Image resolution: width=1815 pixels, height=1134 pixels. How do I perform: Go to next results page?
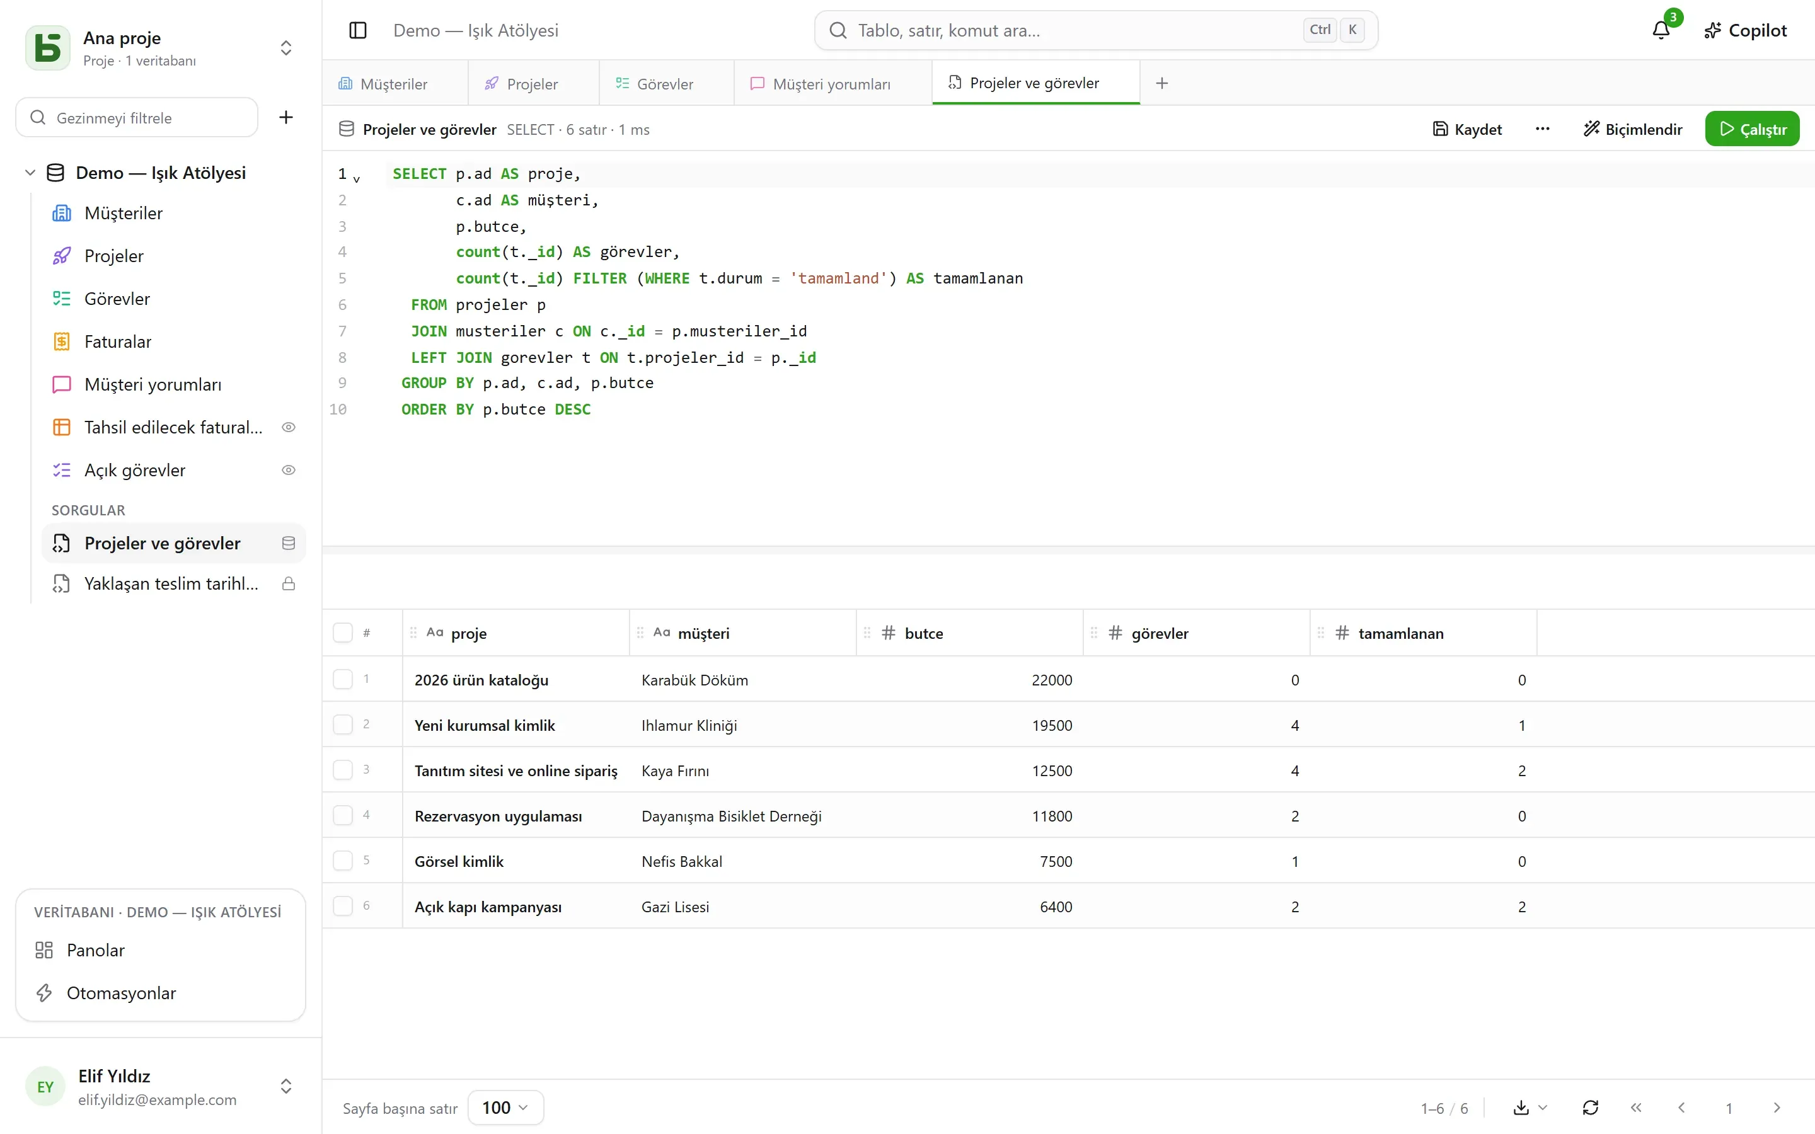coord(1776,1107)
